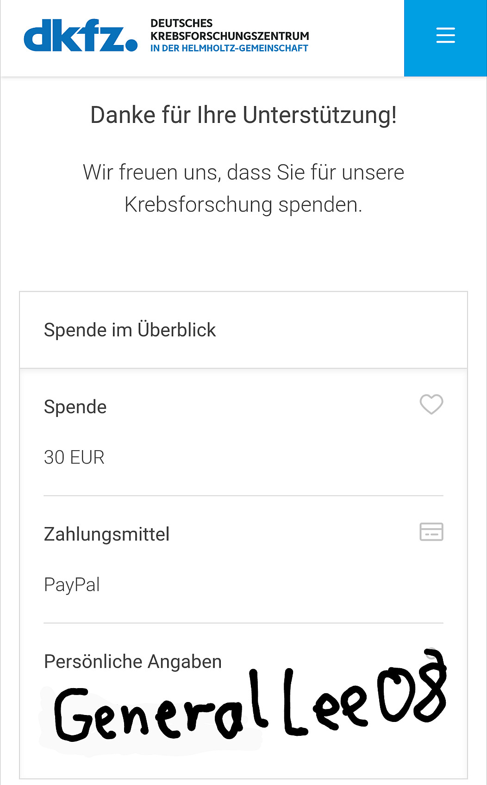Click the dkfz logo

tap(74, 35)
